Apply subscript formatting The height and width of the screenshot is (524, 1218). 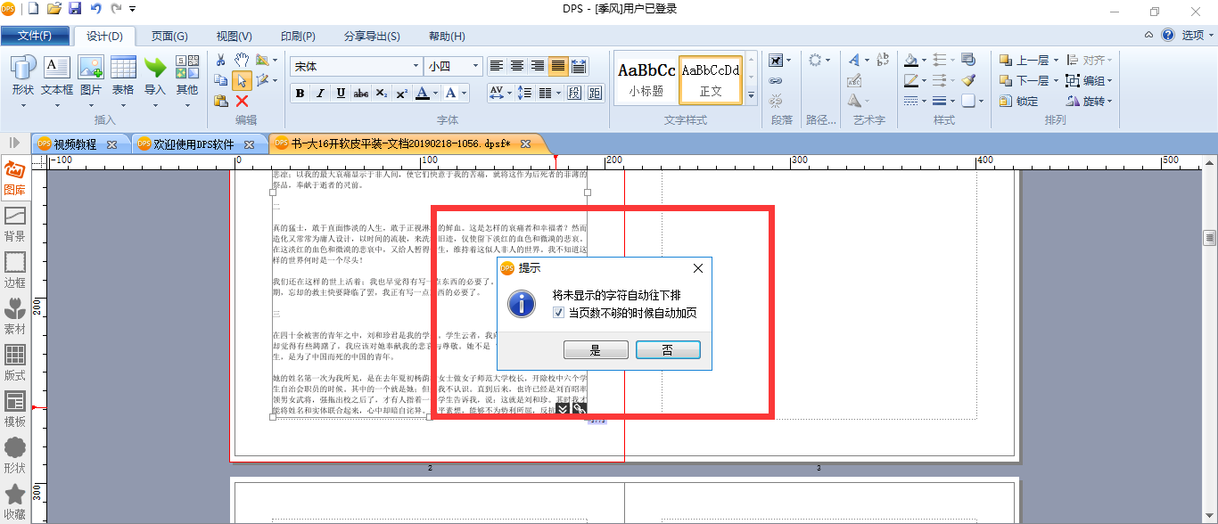click(382, 94)
